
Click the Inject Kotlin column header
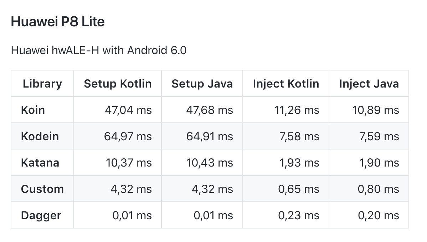click(x=286, y=84)
